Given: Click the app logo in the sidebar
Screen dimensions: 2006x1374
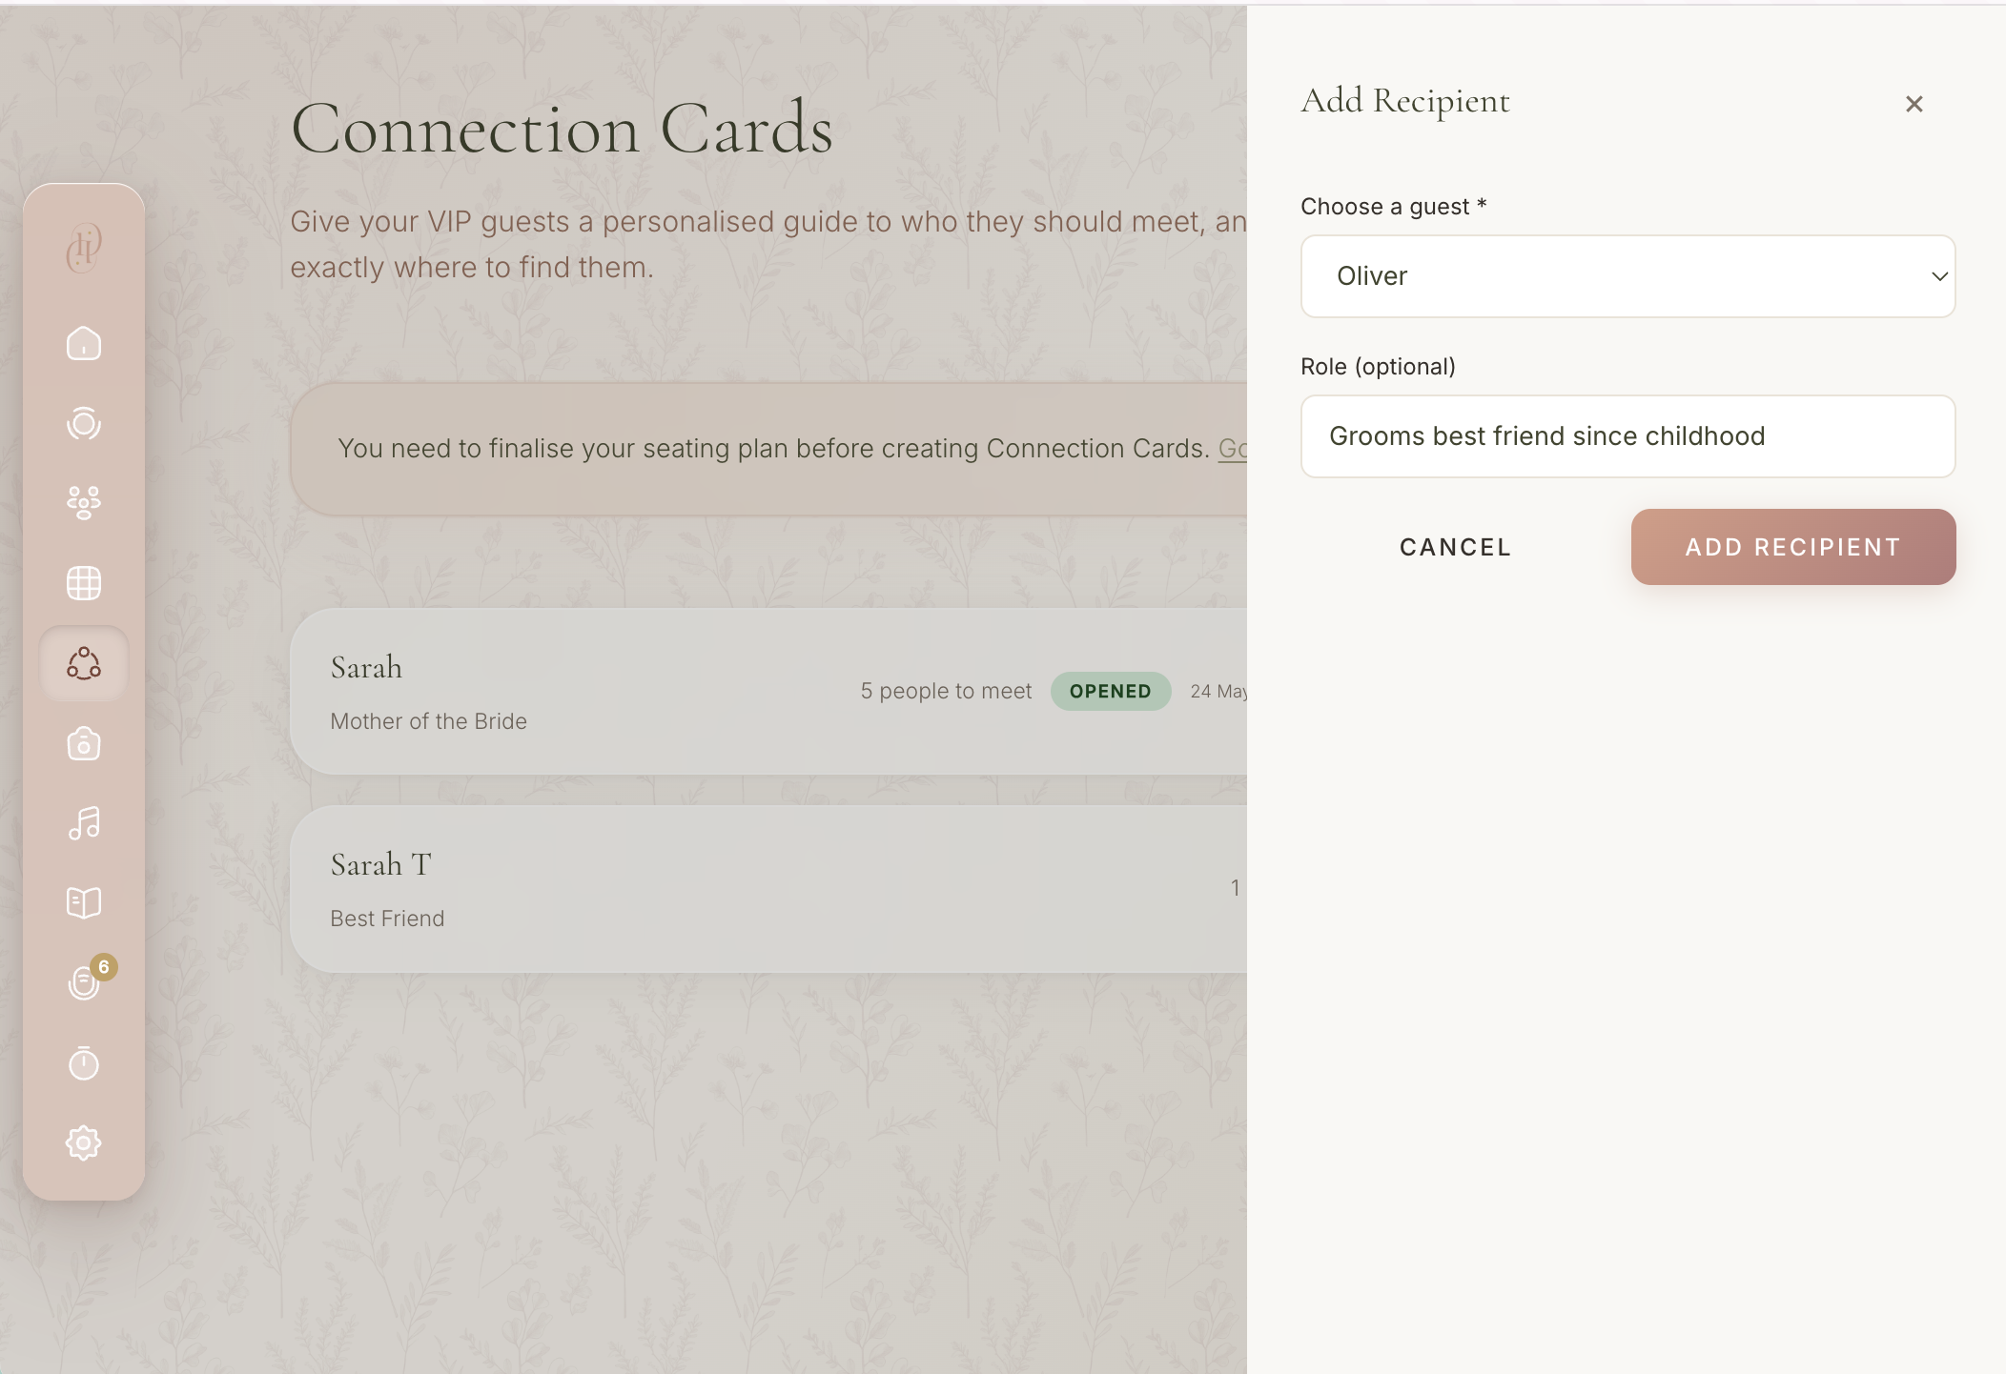Looking at the screenshot, I should (x=84, y=248).
